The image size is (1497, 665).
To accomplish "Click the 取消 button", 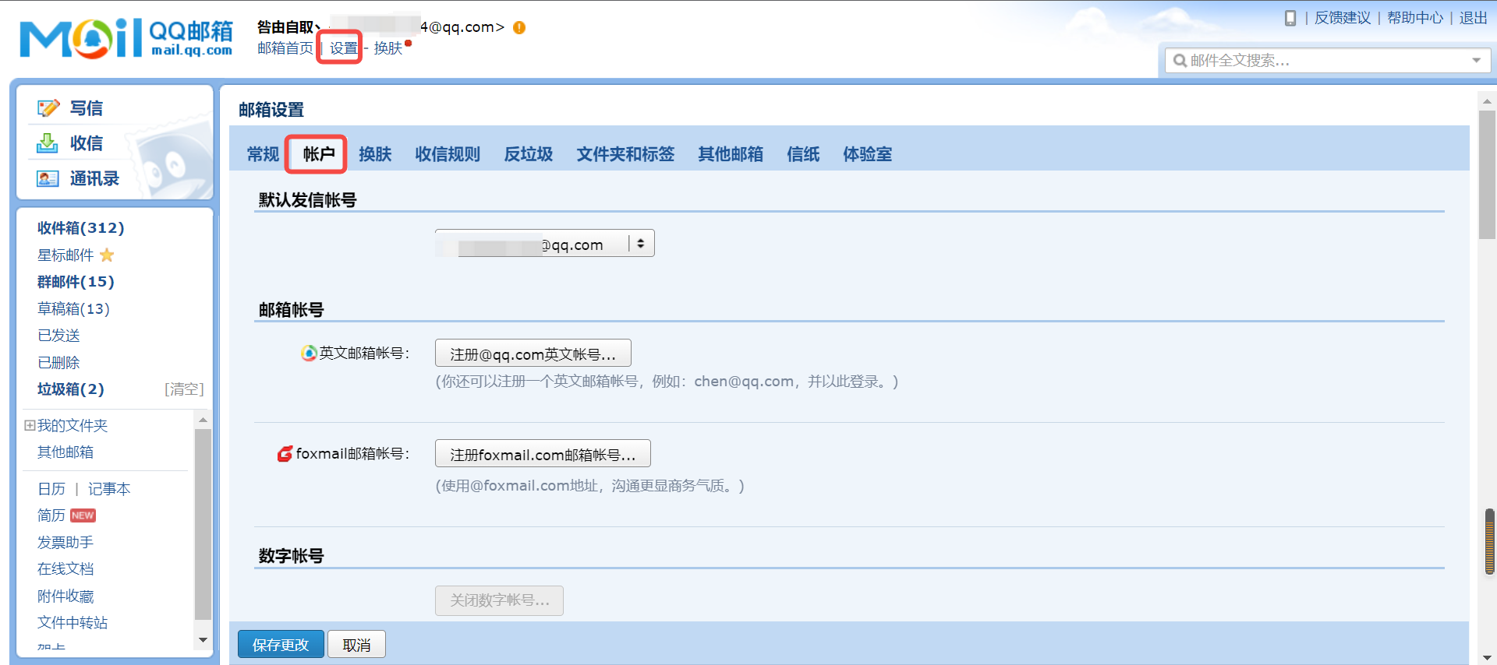I will 357,645.
